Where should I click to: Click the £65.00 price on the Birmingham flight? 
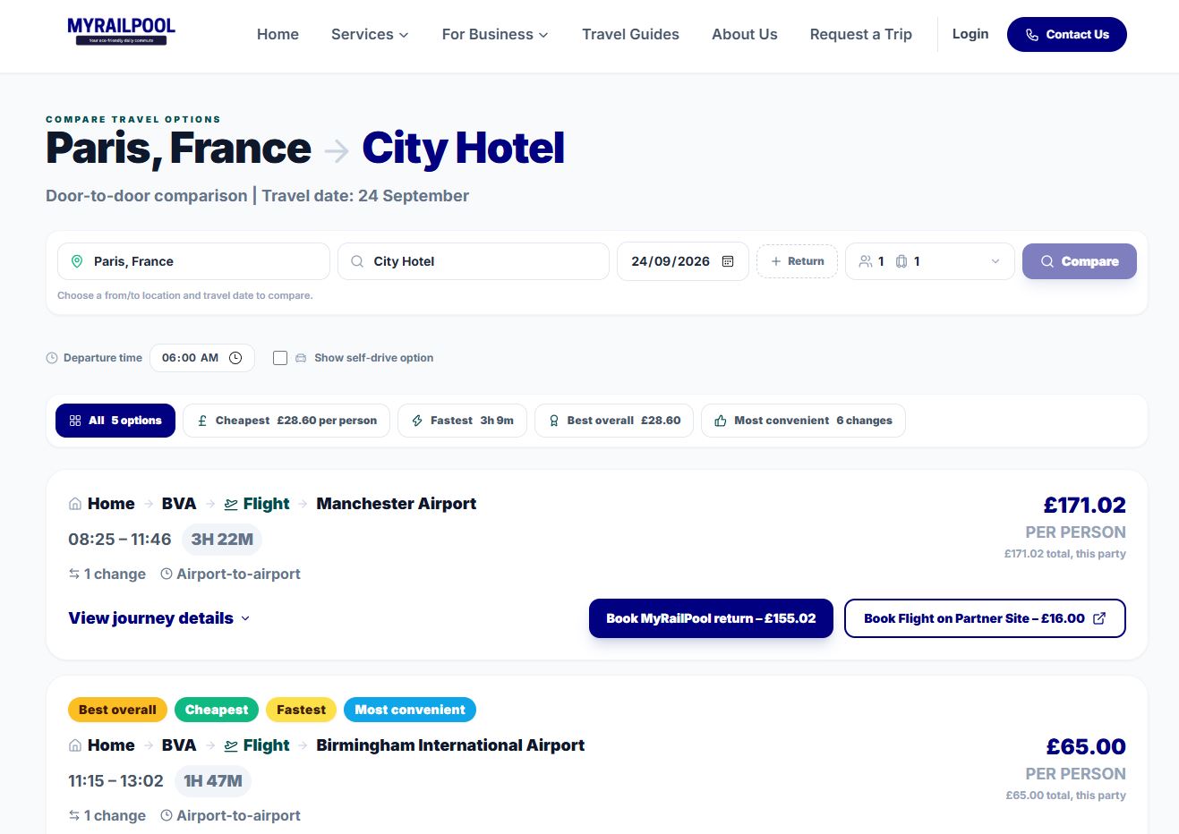tap(1086, 746)
